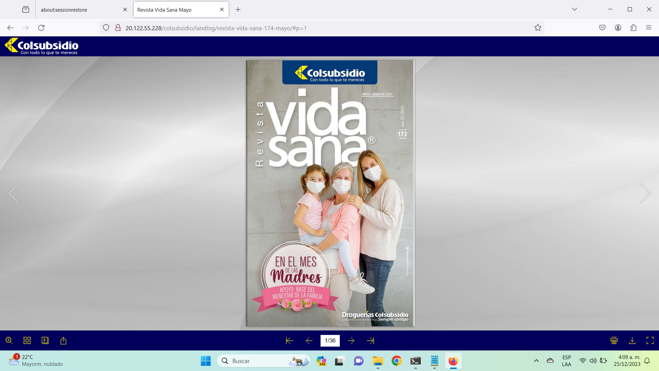Print the magazine using printer icon

(614, 340)
